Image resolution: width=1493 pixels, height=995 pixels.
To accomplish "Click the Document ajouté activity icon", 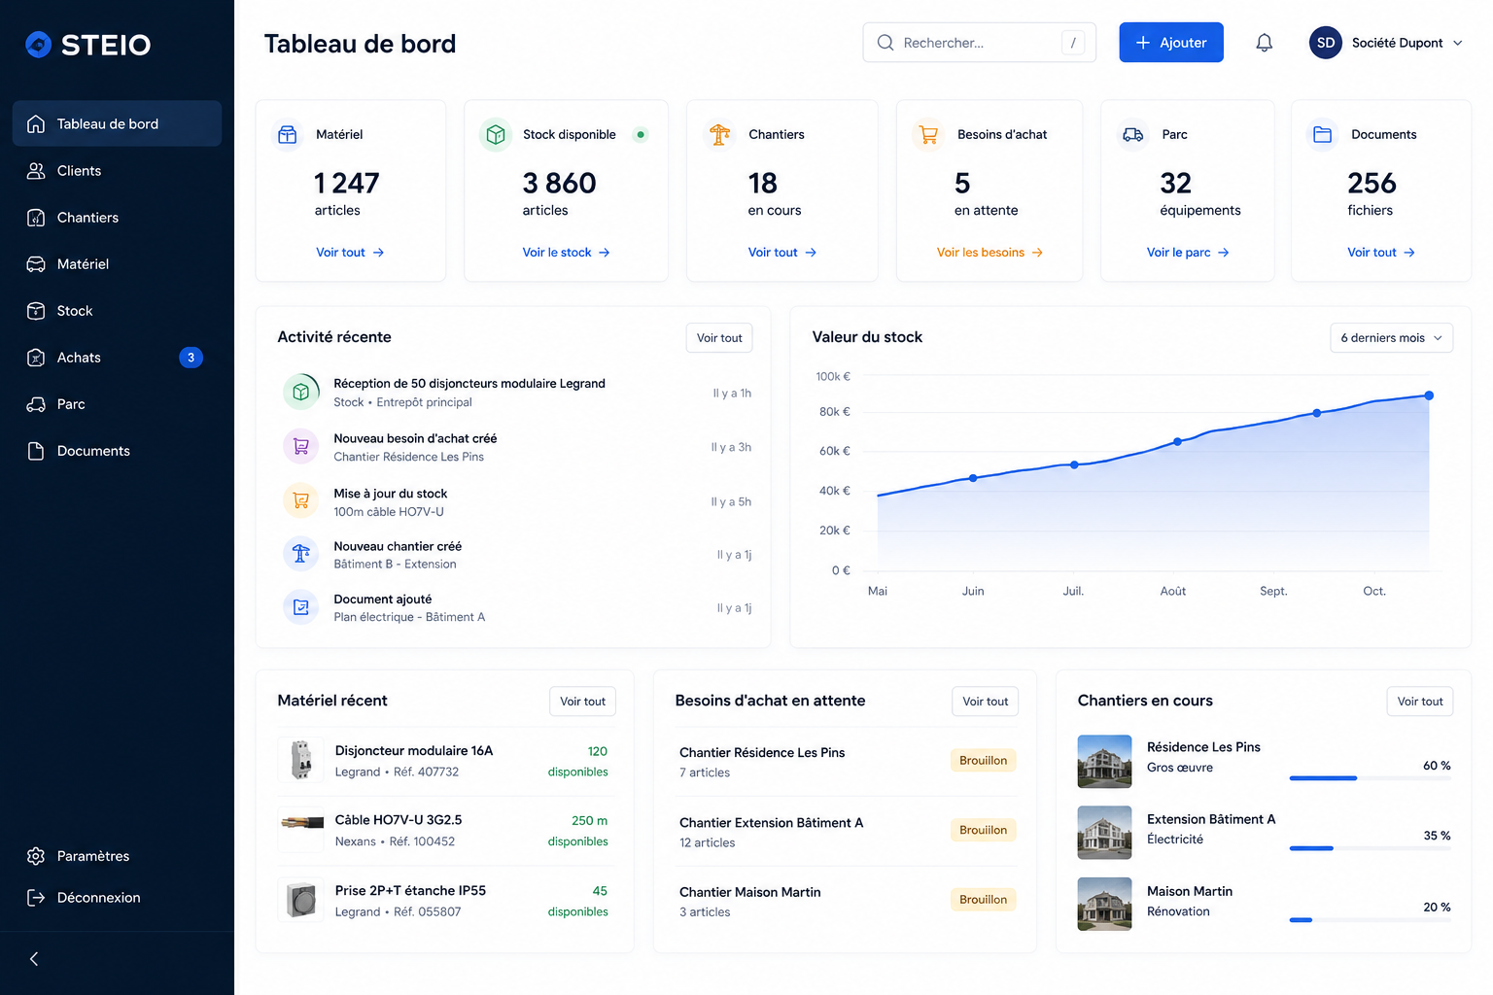I will point(301,607).
